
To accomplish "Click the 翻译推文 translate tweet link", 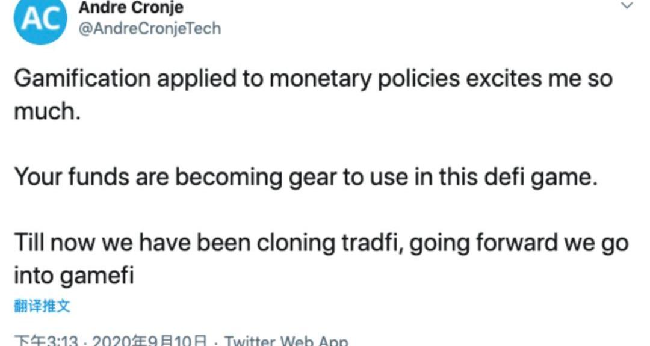I will point(42,306).
